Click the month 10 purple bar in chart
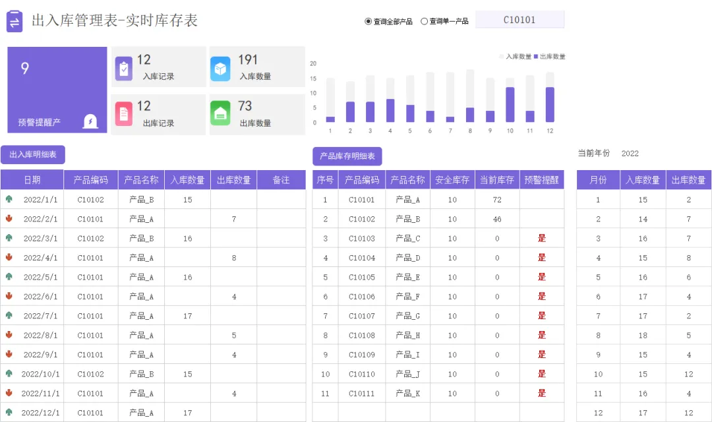Screen dimensions: 712x422 pyautogui.click(x=510, y=104)
